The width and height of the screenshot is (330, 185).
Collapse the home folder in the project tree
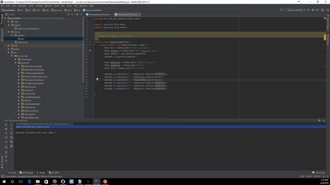[x=9, y=32]
